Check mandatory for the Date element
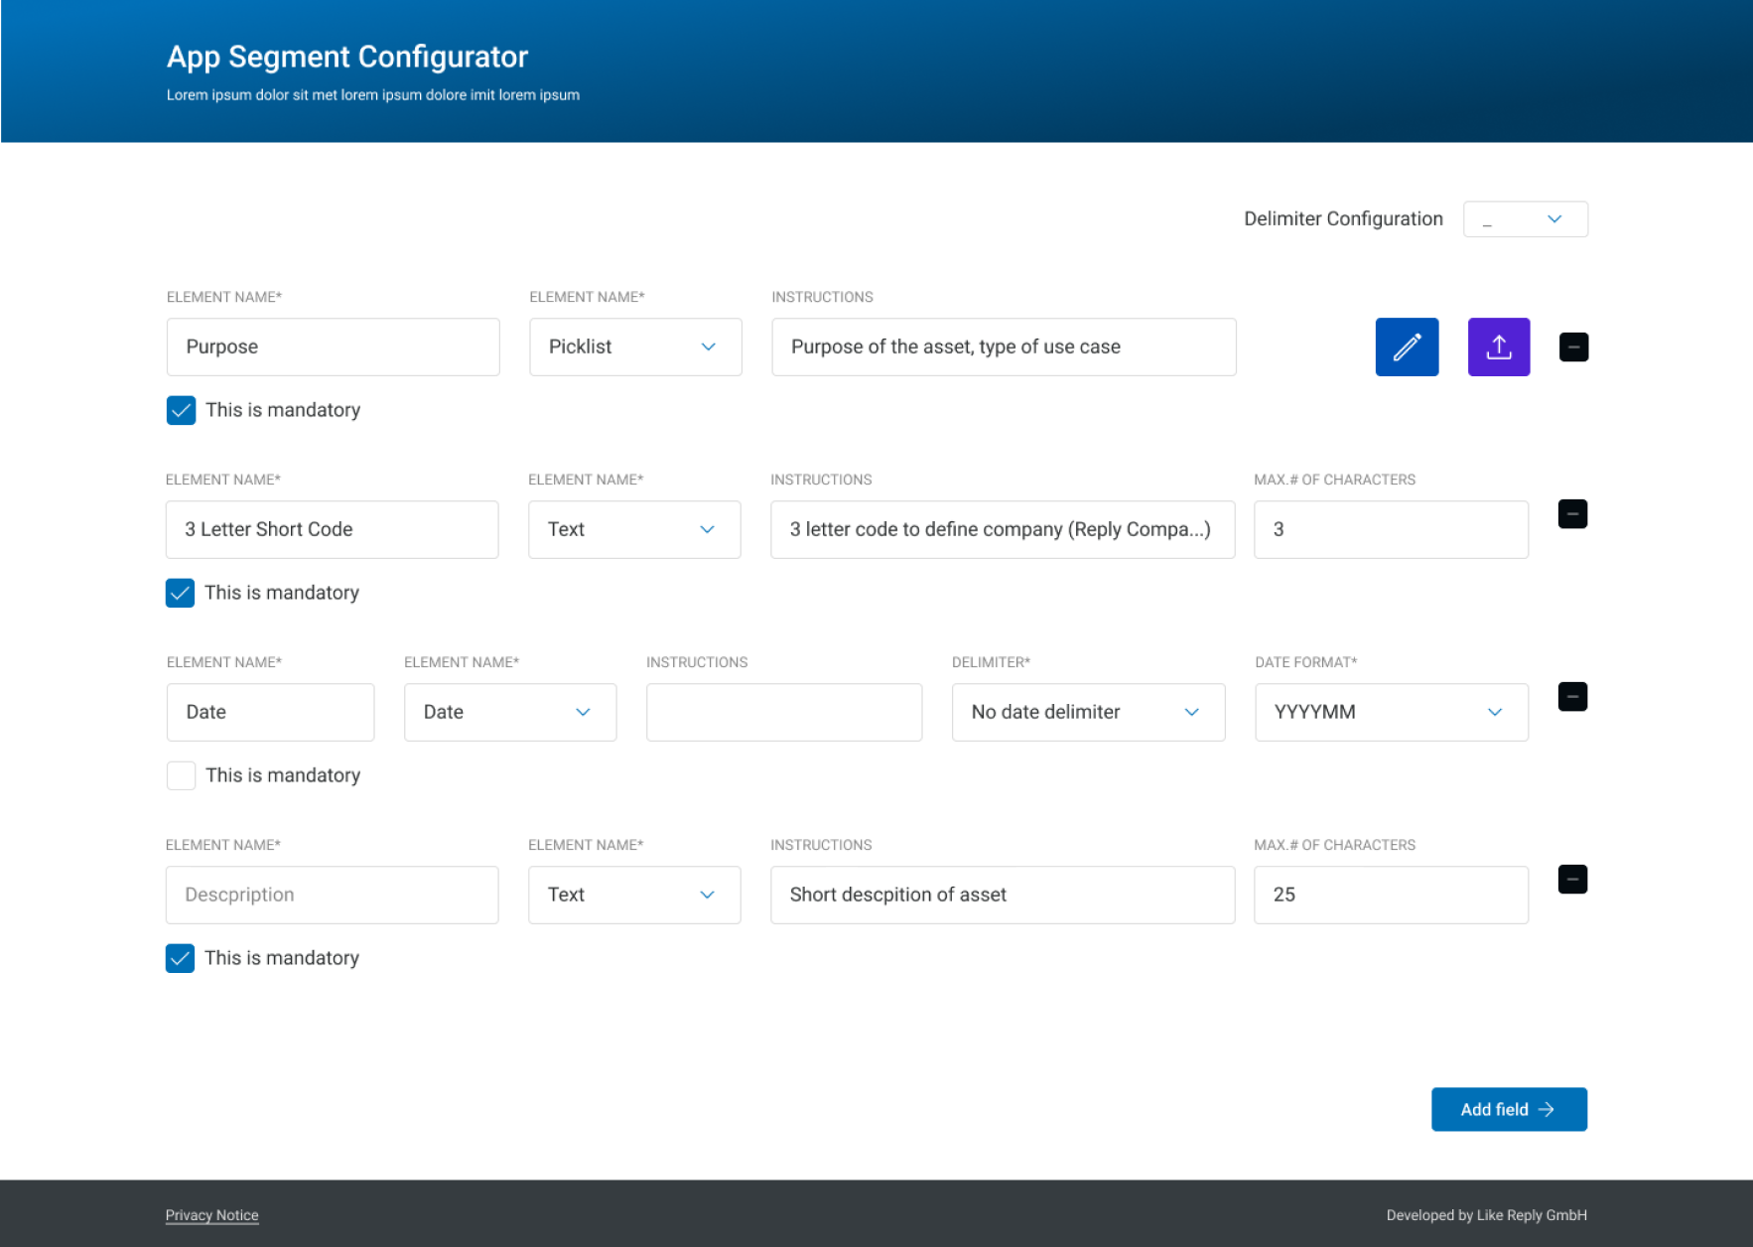Screen dimensions: 1753x1247 (x=181, y=775)
